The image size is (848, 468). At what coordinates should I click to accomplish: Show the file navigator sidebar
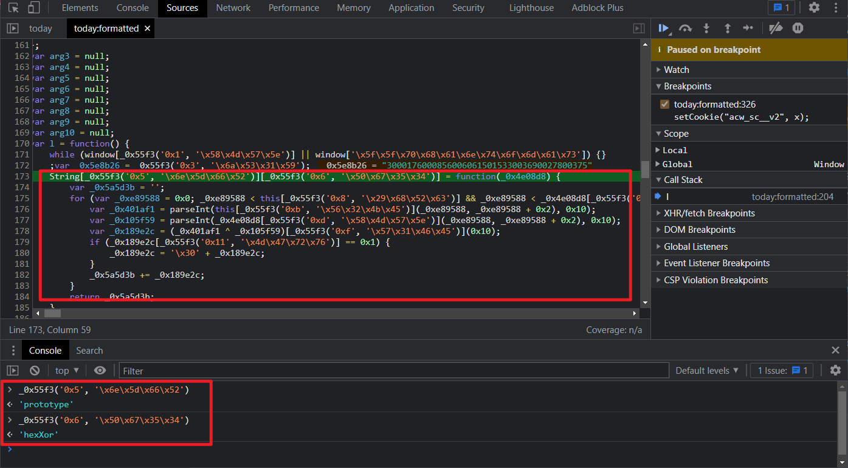point(12,28)
